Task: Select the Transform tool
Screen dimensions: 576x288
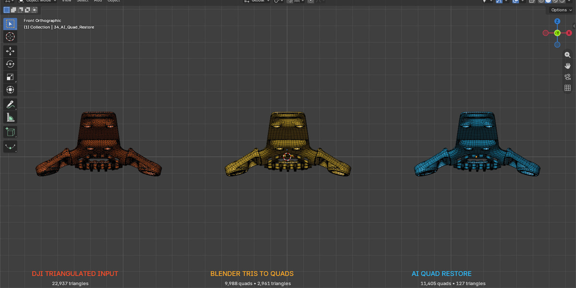Action: 10,90
